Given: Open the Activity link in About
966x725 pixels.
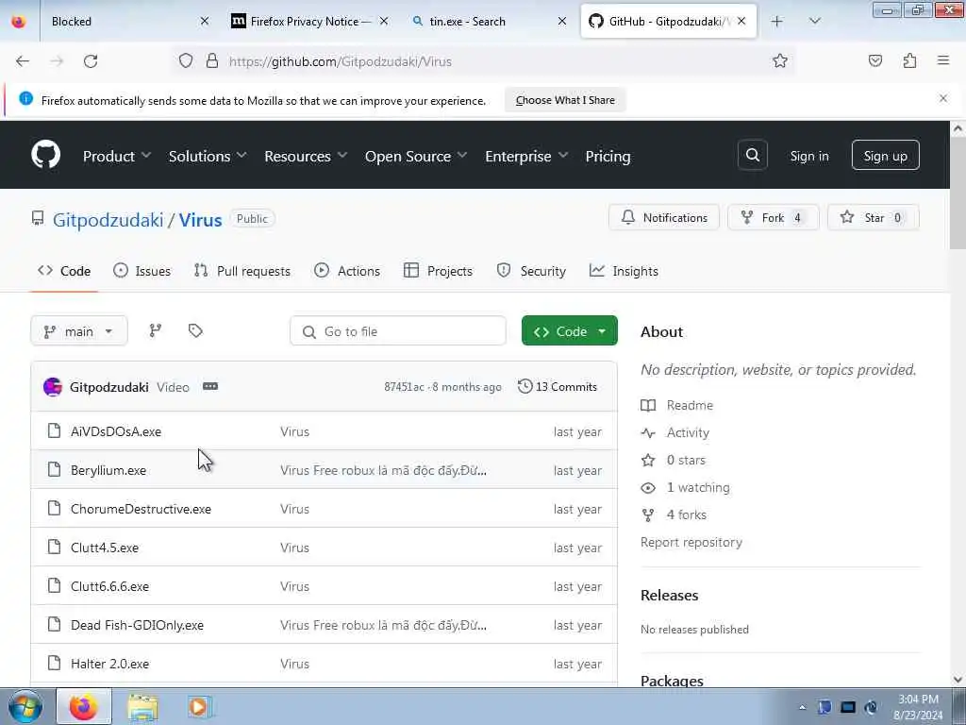Looking at the screenshot, I should [688, 432].
